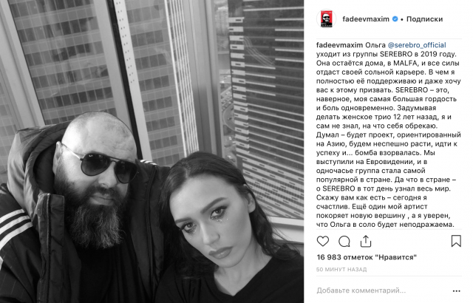473x303 pixels.
Task: Click fadeevmaxim name in the caption
Action: (x=339, y=45)
